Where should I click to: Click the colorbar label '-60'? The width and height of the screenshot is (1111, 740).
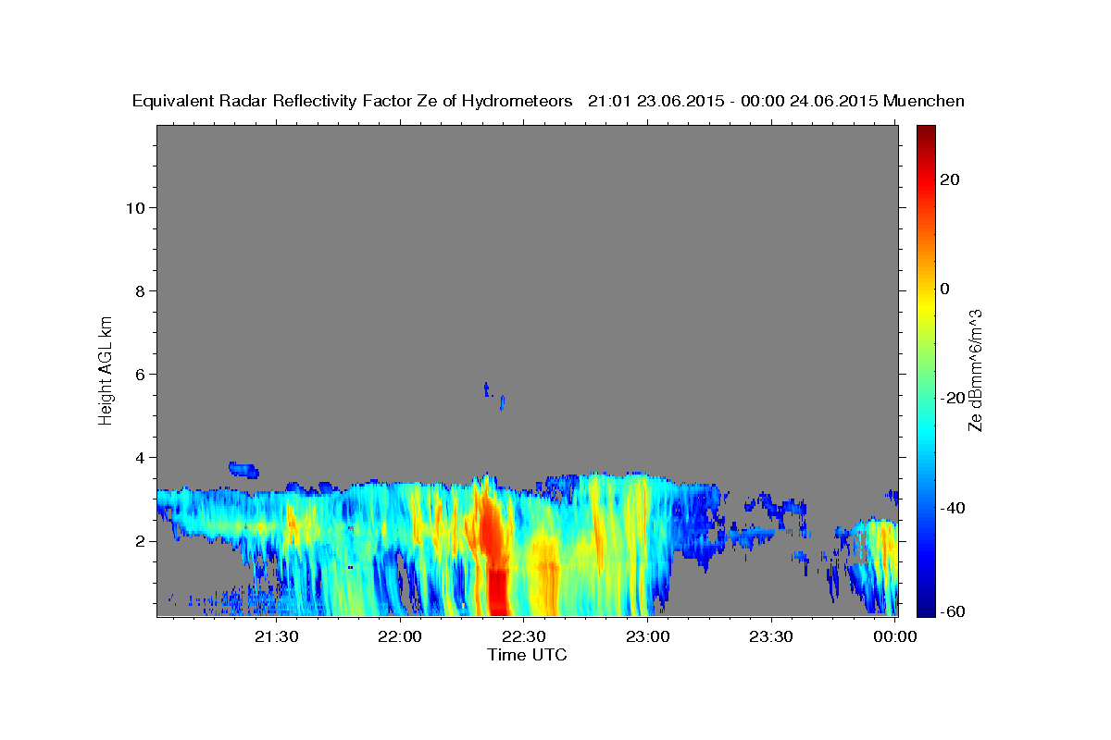[x=951, y=612]
